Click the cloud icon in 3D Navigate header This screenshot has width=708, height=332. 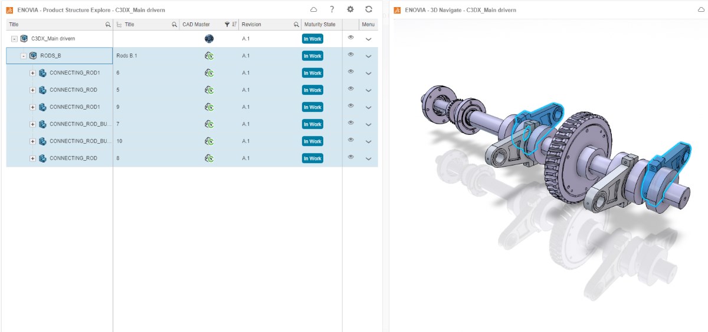[x=701, y=10]
